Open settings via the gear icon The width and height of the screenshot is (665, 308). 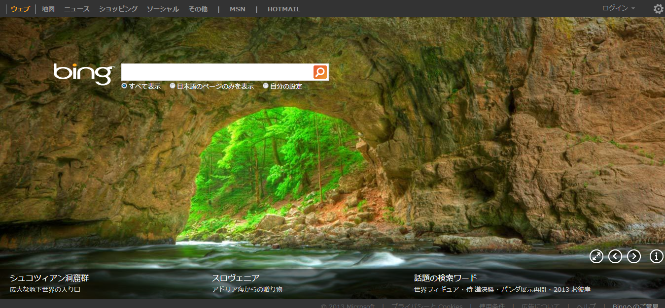[658, 9]
